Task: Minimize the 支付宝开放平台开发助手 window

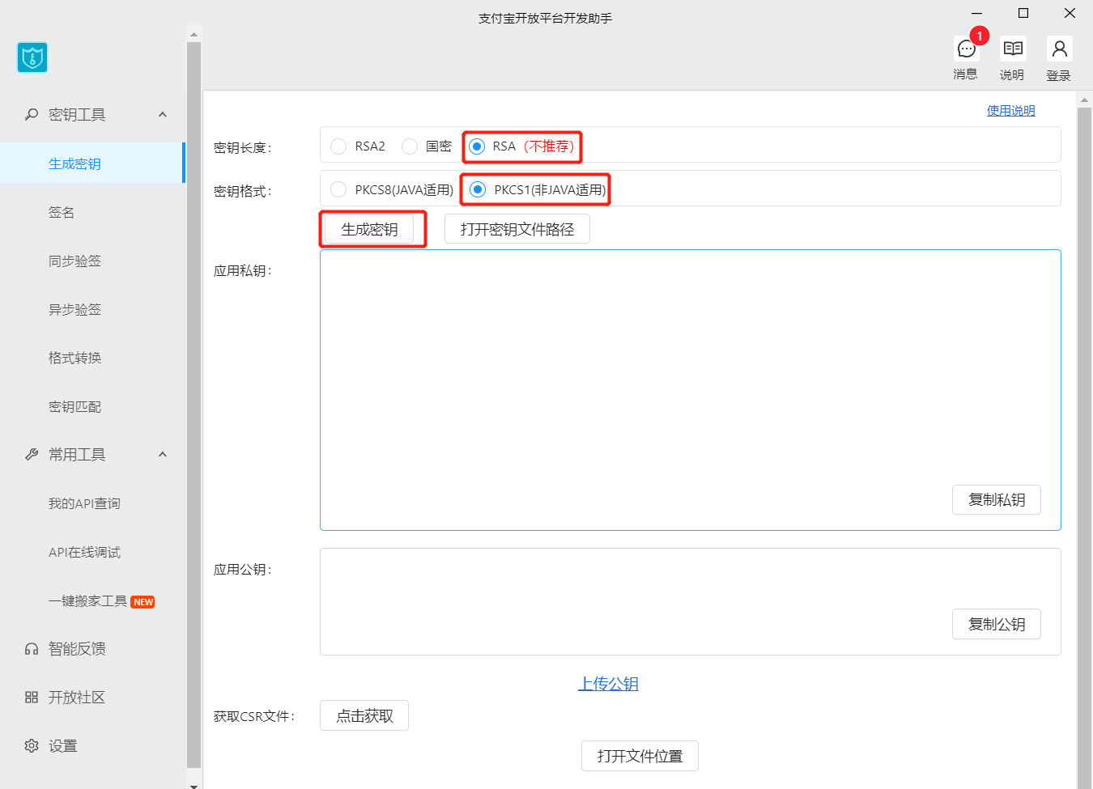Action: (x=977, y=13)
